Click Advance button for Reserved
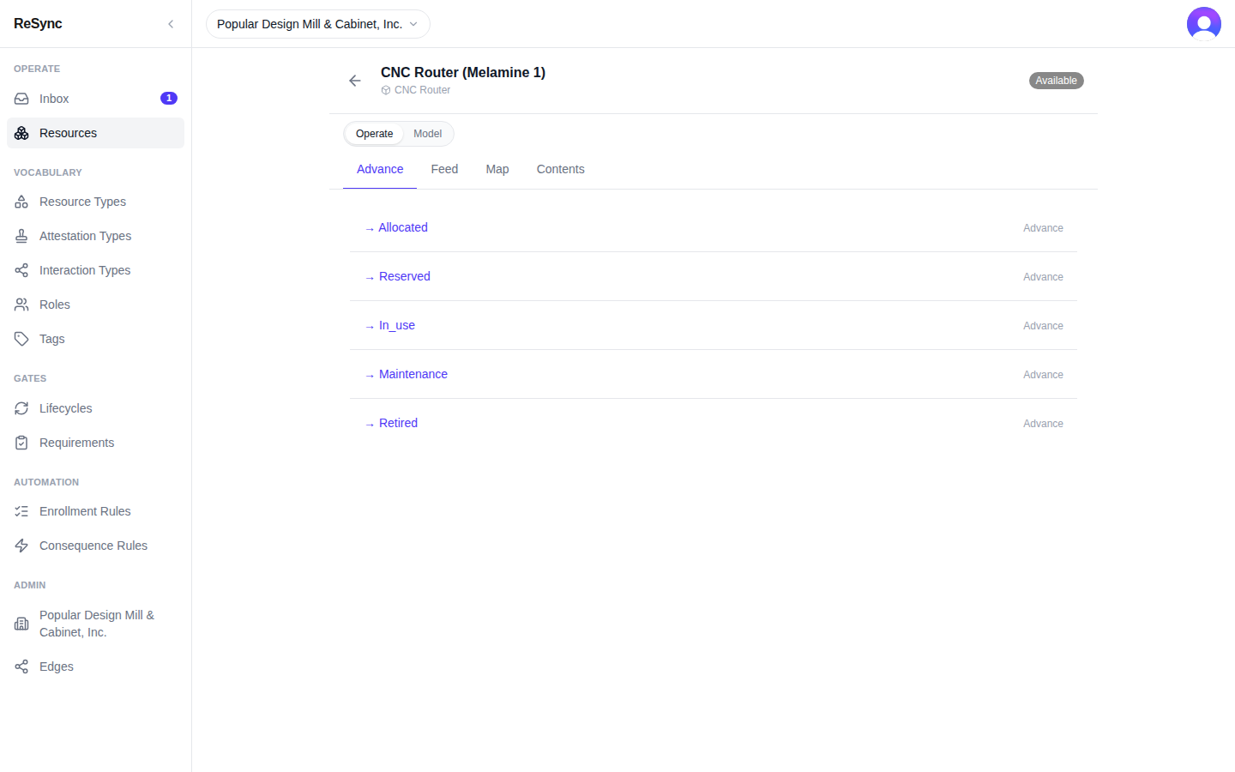 point(1043,277)
